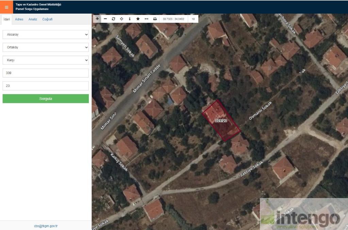
Task: Refresh the map view
Action: [113, 19]
